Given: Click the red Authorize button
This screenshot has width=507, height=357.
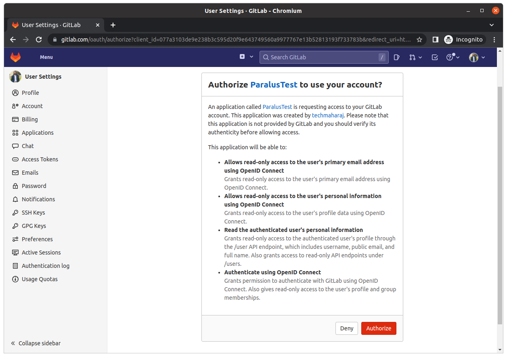Looking at the screenshot, I should 379,328.
